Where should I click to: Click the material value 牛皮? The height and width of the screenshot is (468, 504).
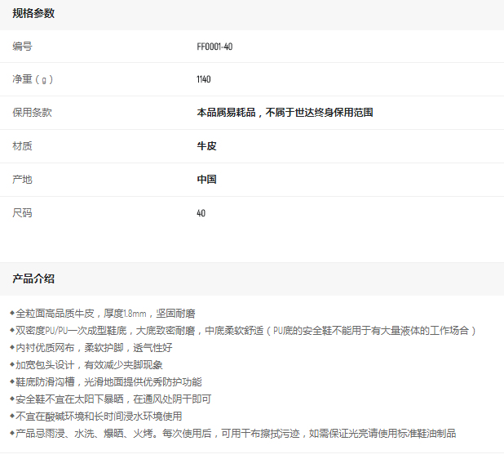(206, 146)
